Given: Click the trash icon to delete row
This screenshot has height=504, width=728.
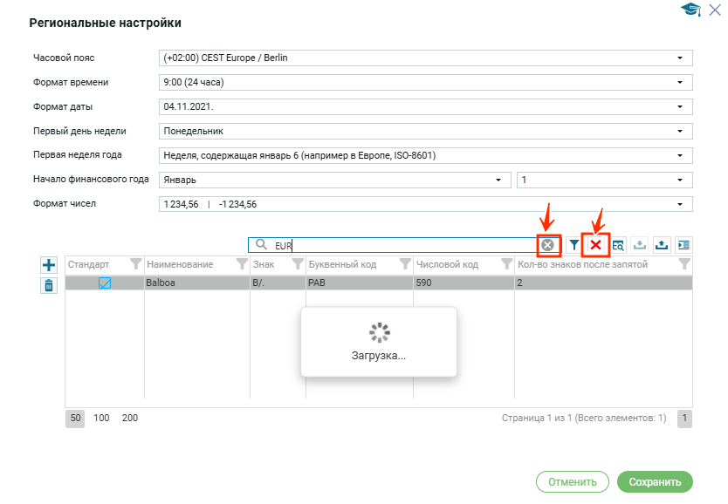Looking at the screenshot, I should pos(49,285).
